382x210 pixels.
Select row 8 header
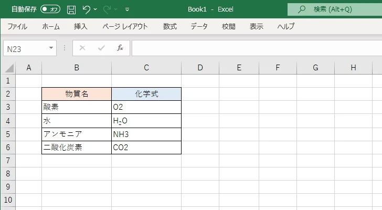[x=8, y=174]
